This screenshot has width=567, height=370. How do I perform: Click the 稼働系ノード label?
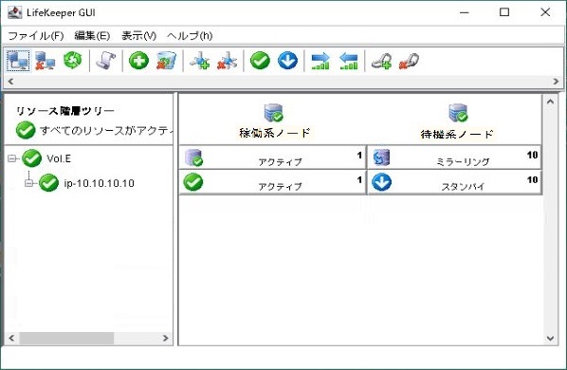pos(274,133)
